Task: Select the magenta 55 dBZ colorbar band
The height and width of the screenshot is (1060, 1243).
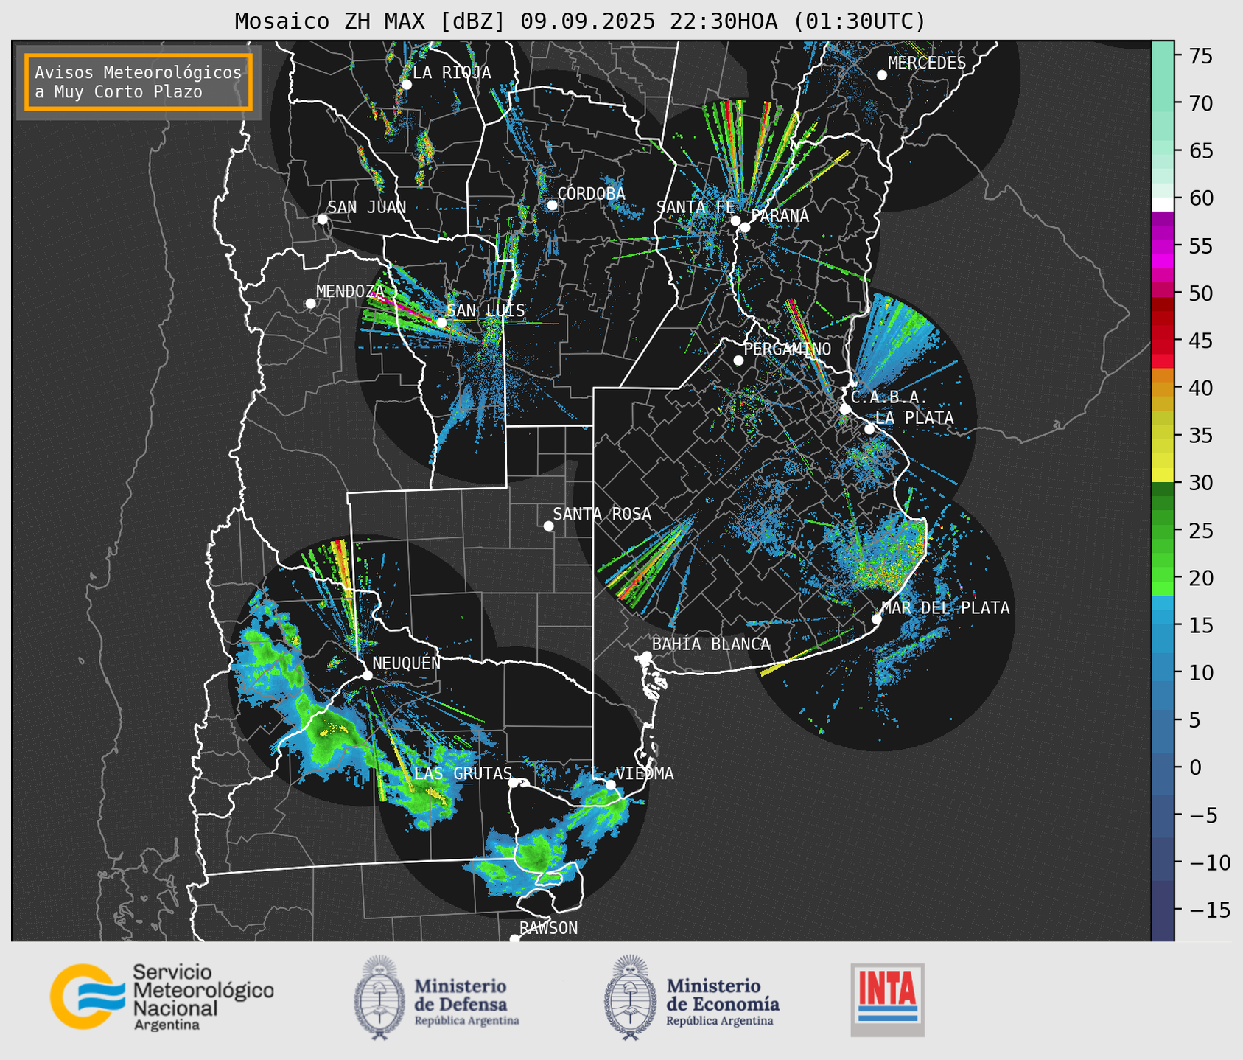Action: pos(1162,246)
